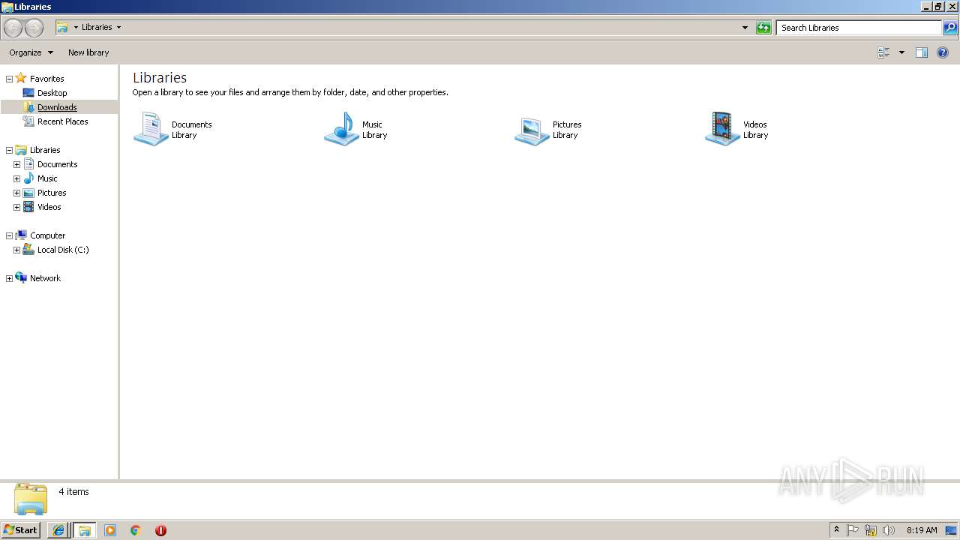Click the search magnifier icon
The width and height of the screenshot is (960, 540).
click(950, 28)
